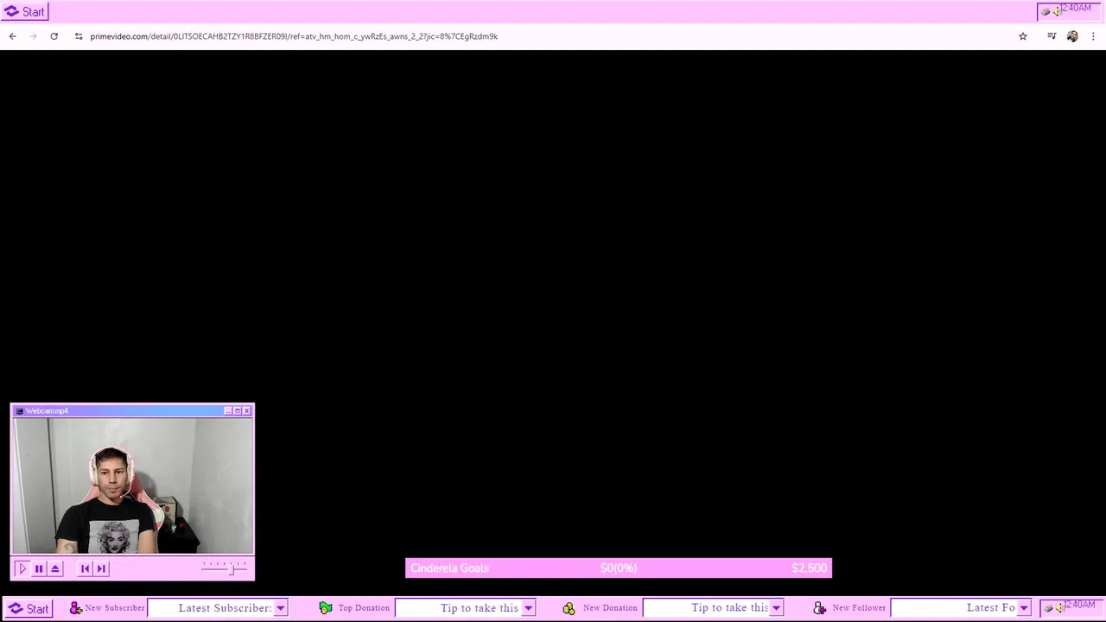The width and height of the screenshot is (1106, 622).
Task: Skip to previous track in Webcam.mp4 player
Action: click(x=85, y=568)
